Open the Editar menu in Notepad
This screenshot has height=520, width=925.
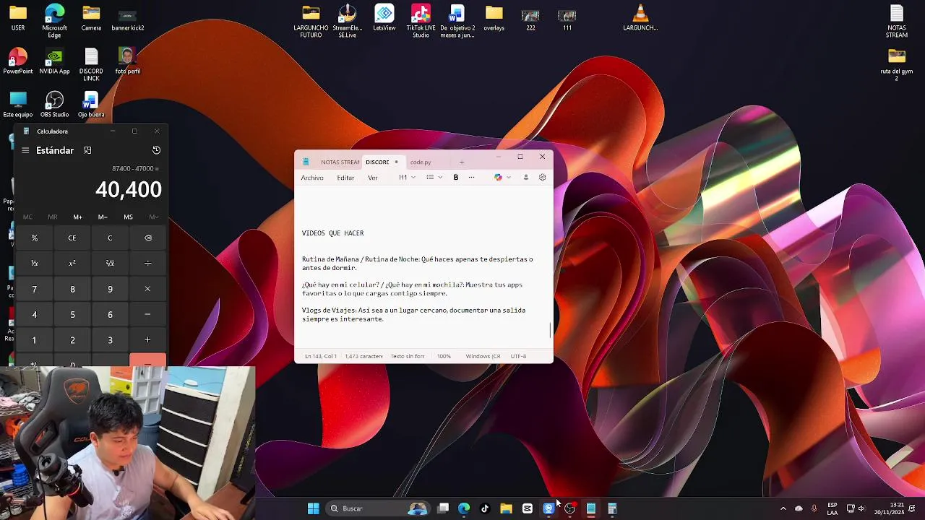345,178
